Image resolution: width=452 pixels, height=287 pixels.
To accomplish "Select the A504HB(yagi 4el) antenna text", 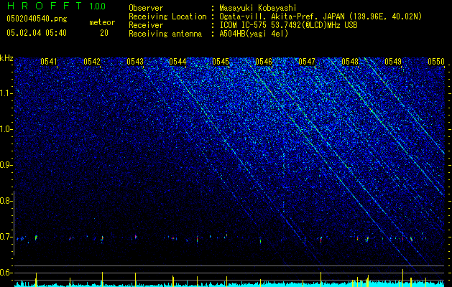I will pyautogui.click(x=254, y=34).
